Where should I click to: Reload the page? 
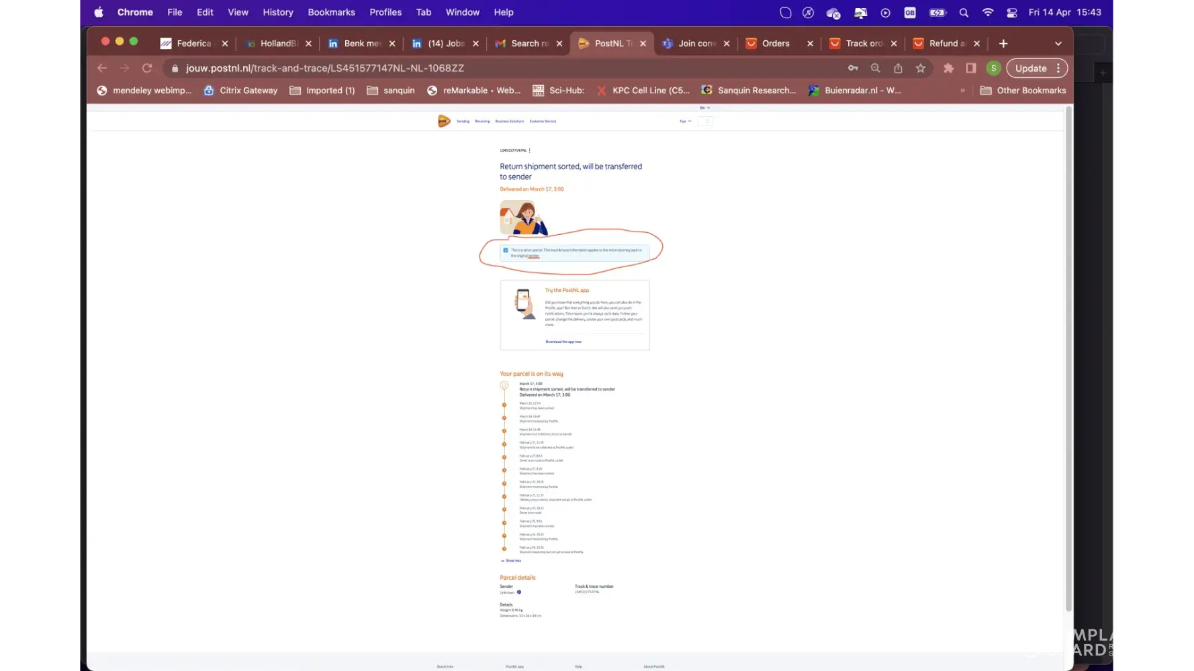coord(147,68)
